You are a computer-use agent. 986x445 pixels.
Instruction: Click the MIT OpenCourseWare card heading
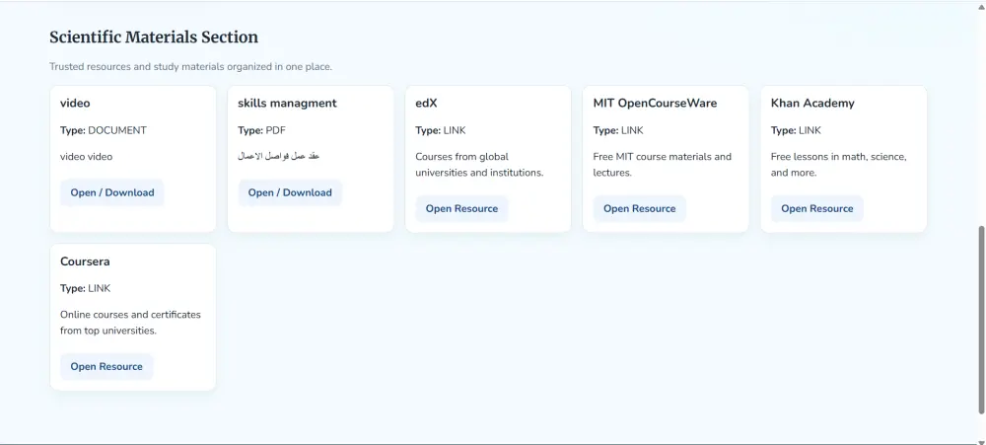pos(655,103)
